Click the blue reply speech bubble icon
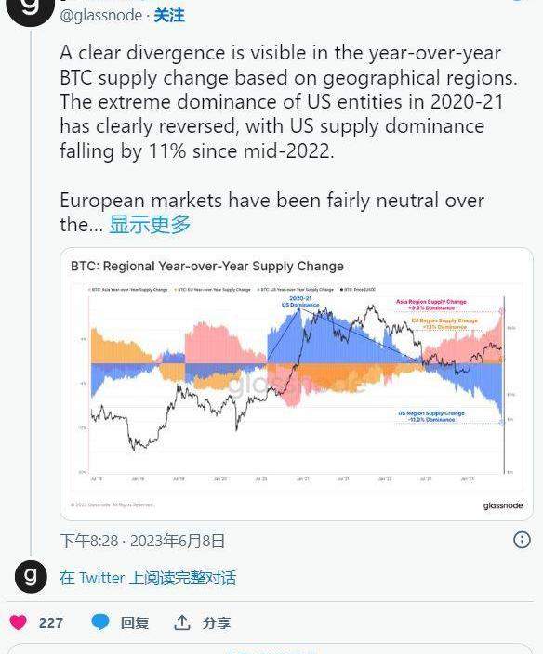This screenshot has width=543, height=654. tap(100, 622)
